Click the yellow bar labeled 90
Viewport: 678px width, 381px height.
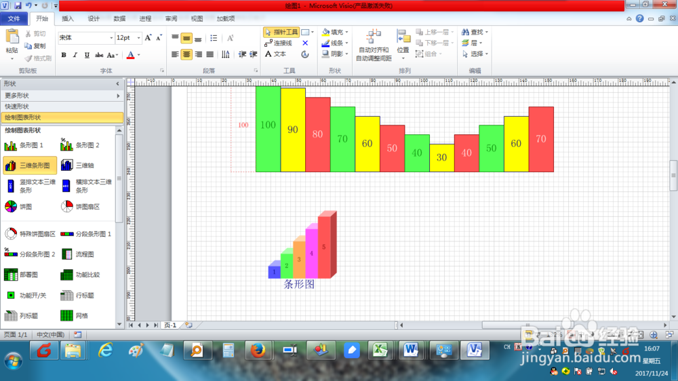pos(293,129)
